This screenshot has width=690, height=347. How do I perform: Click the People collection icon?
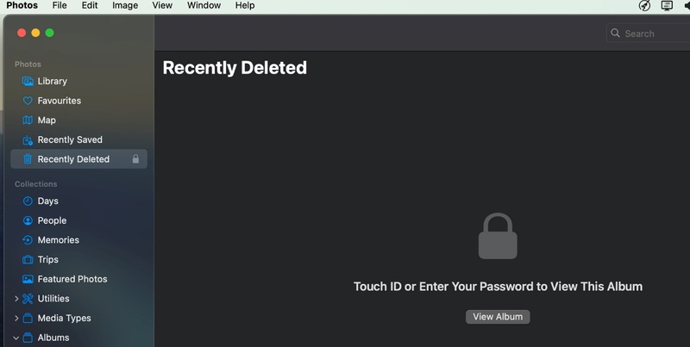28,220
